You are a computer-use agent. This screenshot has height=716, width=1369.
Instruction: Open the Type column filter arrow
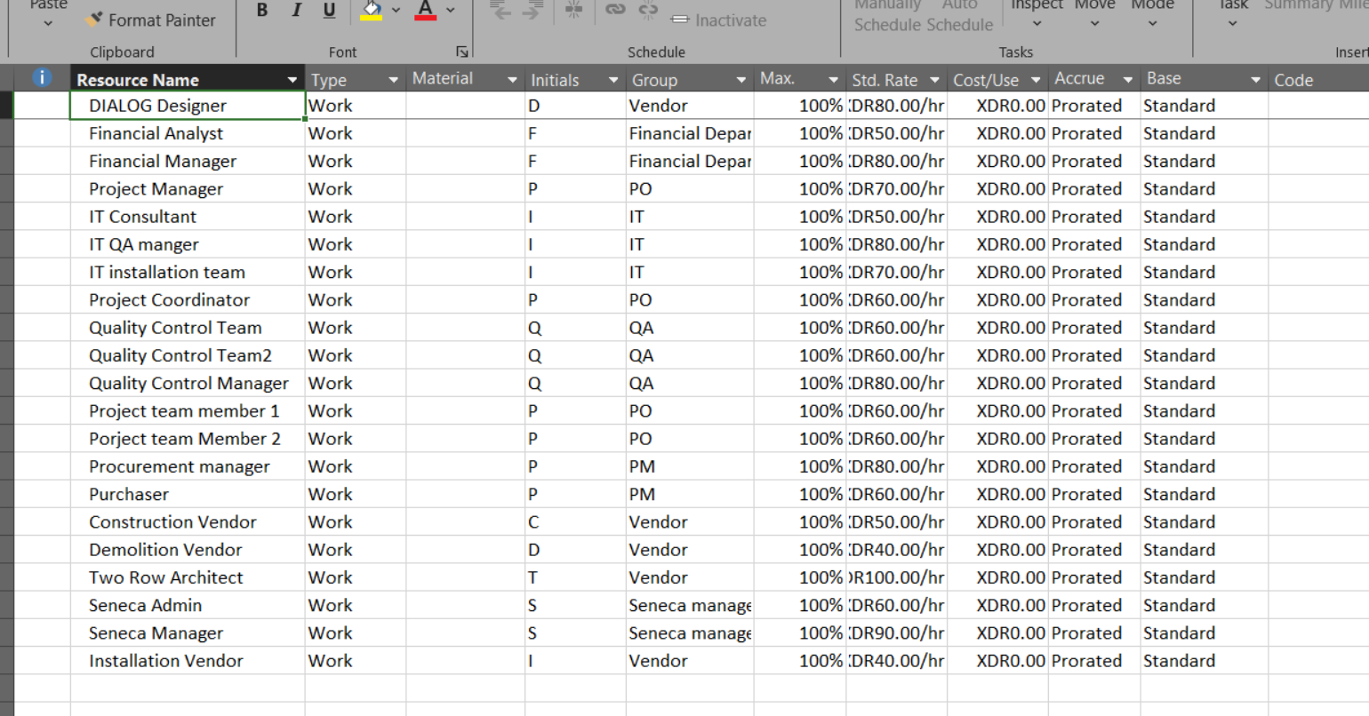(x=393, y=80)
